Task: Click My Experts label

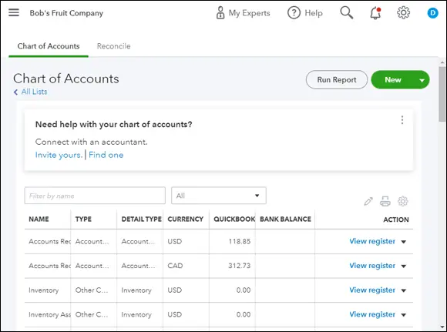Action: coord(249,13)
